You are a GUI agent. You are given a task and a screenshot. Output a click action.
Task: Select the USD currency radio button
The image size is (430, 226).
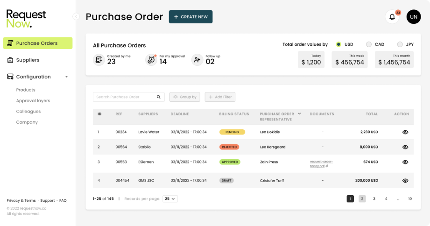coord(338,44)
